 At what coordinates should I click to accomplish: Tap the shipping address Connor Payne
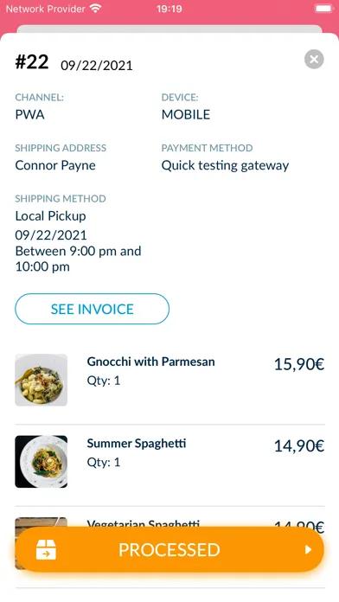[55, 165]
